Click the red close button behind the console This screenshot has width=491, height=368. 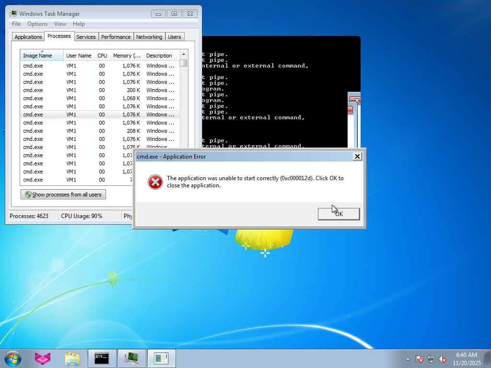[356, 100]
